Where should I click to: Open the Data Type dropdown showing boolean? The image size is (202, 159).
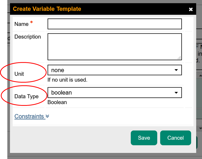pos(115,93)
